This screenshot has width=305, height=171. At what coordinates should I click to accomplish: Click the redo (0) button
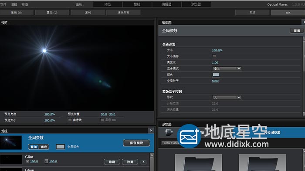click(52, 13)
